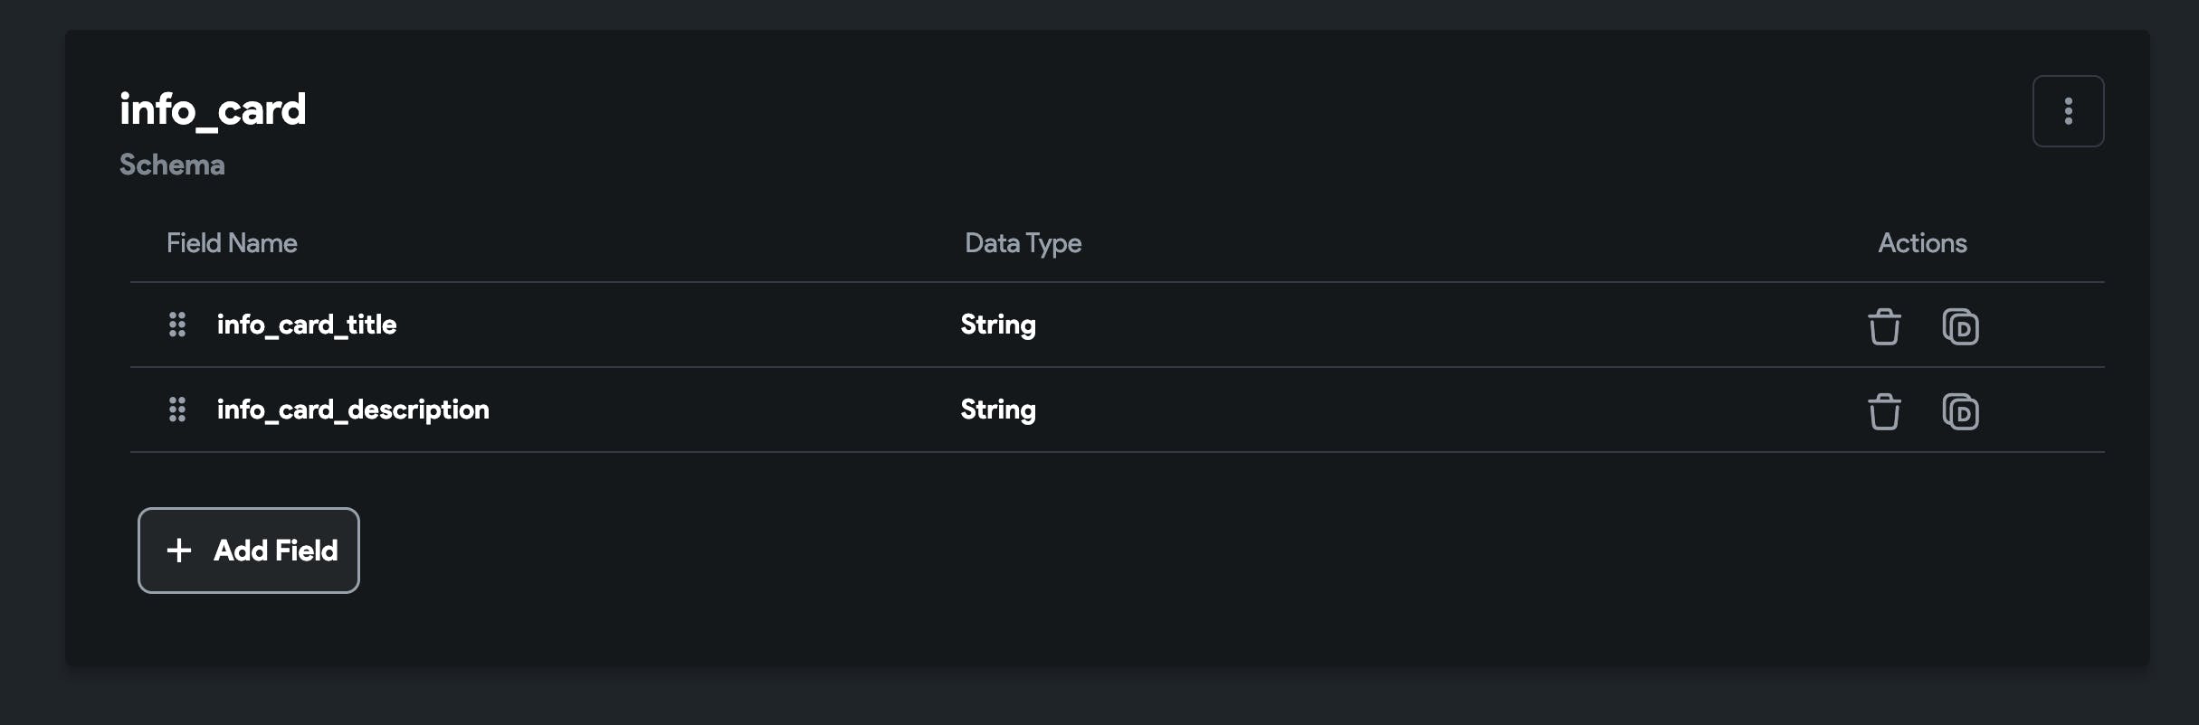
Task: Open the String data type of info_card_title
Action: (x=998, y=325)
